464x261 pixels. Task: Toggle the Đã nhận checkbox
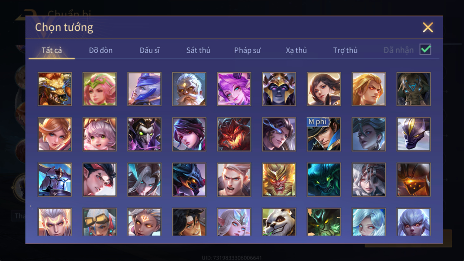(425, 49)
